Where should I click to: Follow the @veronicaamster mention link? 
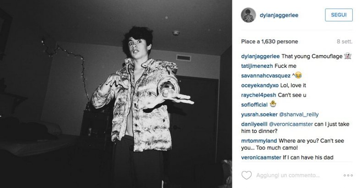tap(291, 124)
